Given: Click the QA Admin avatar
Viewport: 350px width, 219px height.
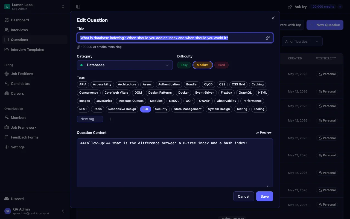Looking at the screenshot, I should coord(8,211).
